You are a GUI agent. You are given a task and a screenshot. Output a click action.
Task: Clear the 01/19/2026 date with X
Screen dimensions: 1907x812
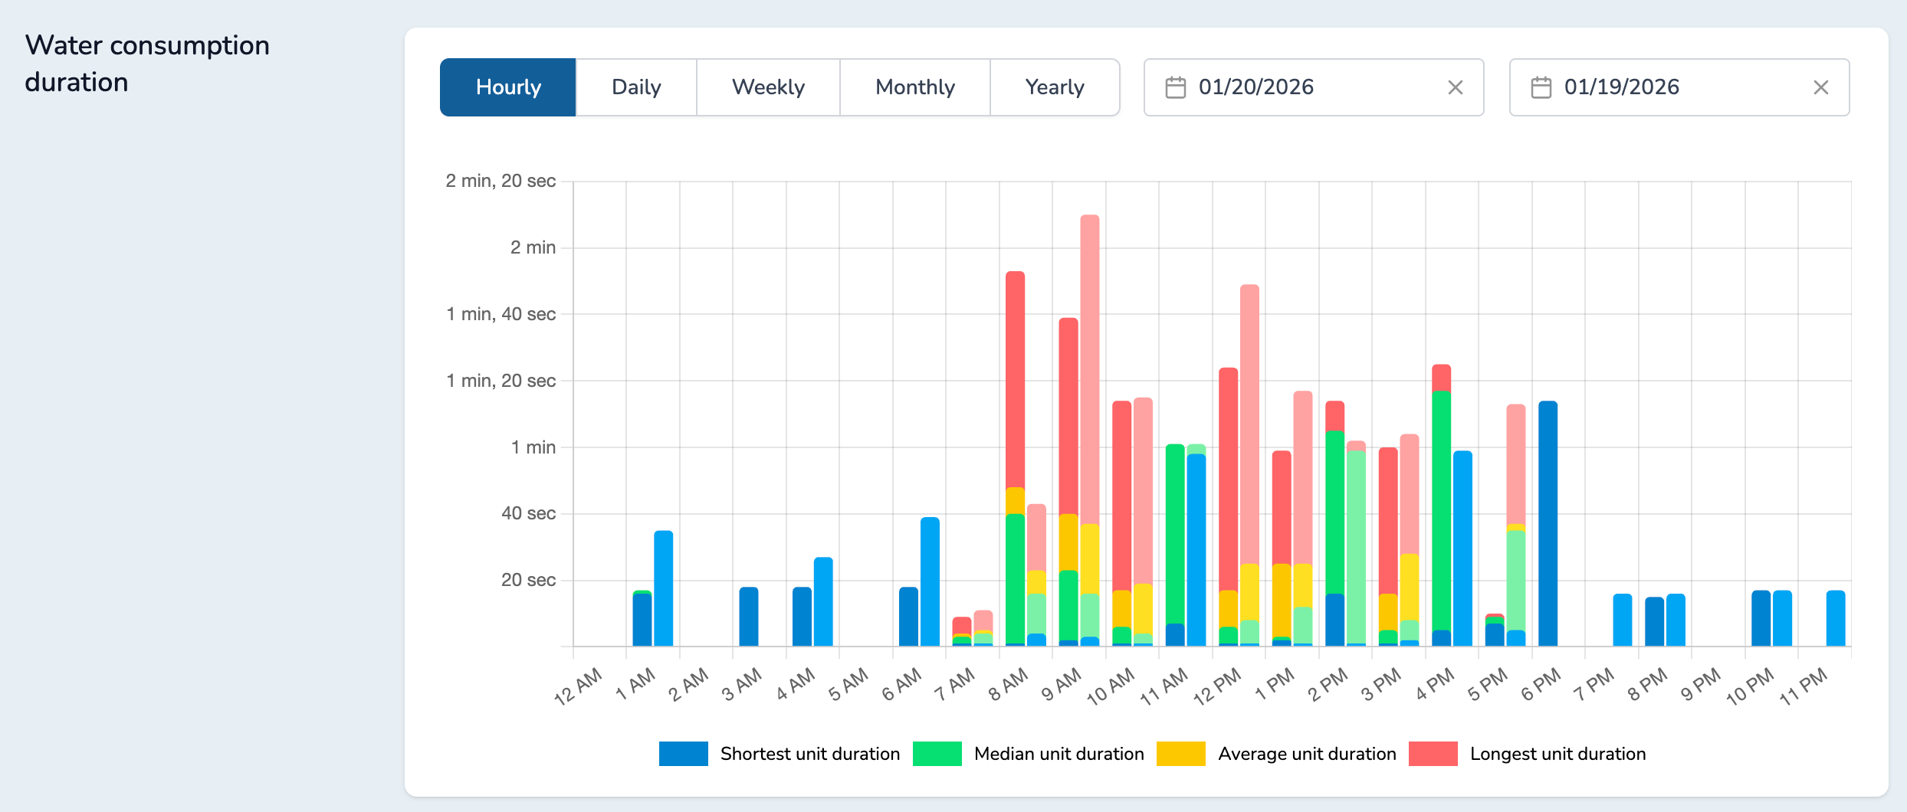[x=1820, y=87]
